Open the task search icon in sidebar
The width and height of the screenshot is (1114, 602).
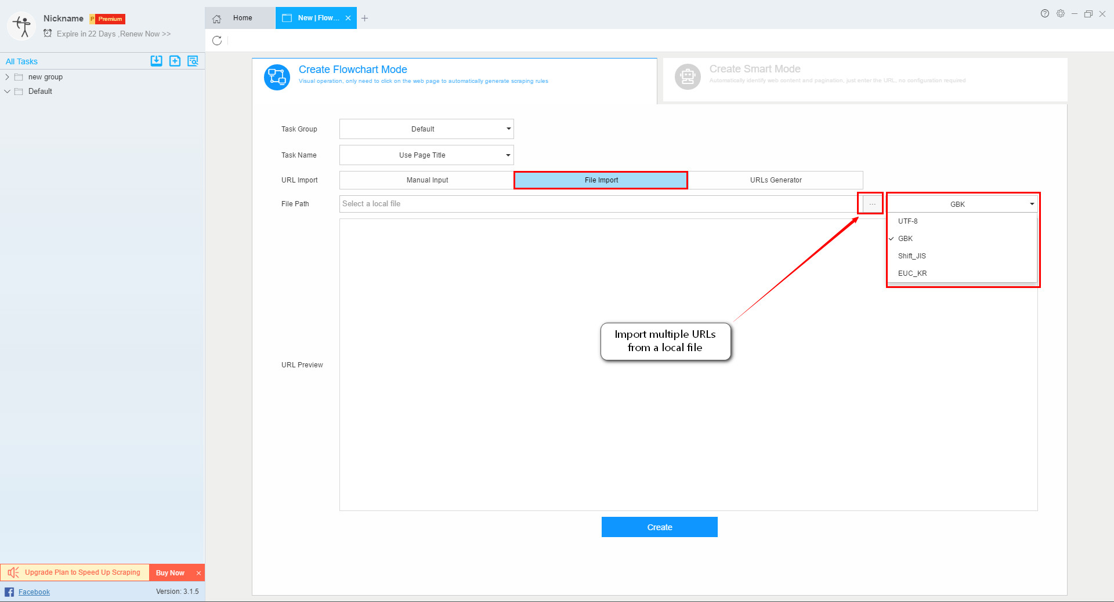[x=193, y=61]
